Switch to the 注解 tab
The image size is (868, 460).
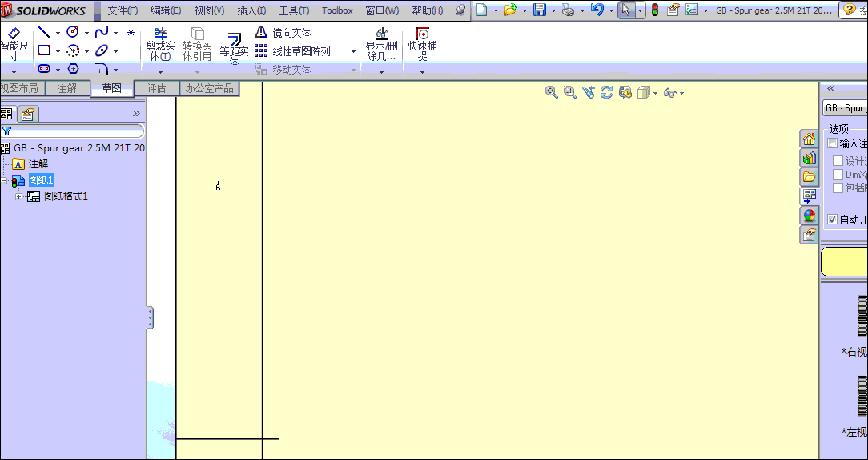coord(67,88)
